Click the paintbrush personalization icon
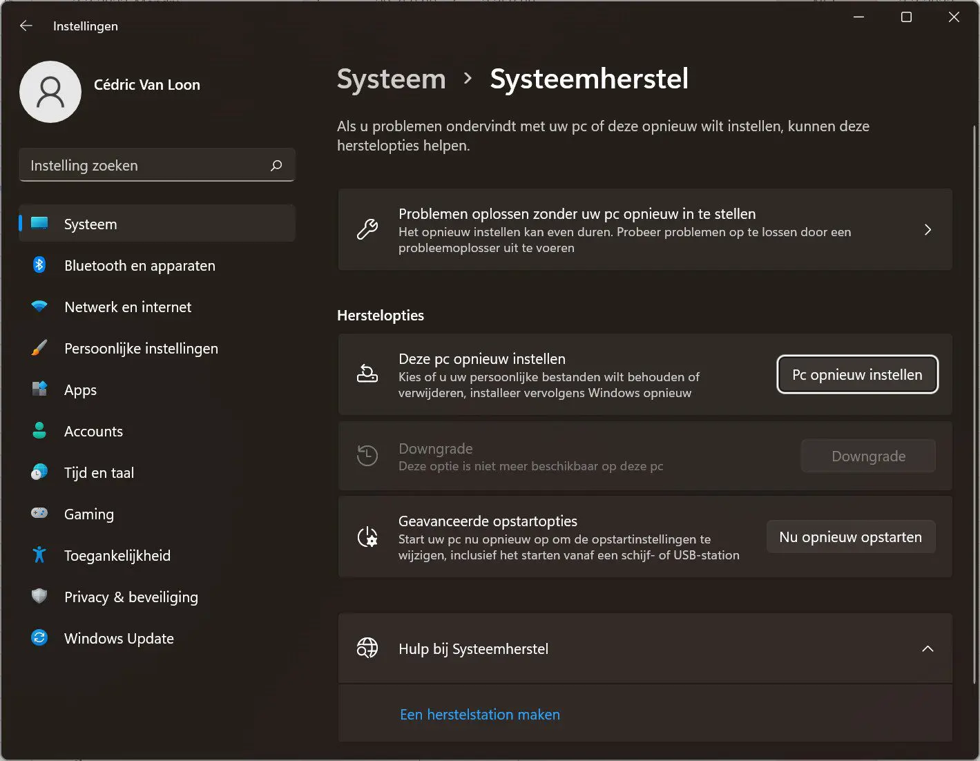The height and width of the screenshot is (761, 980). click(x=39, y=347)
